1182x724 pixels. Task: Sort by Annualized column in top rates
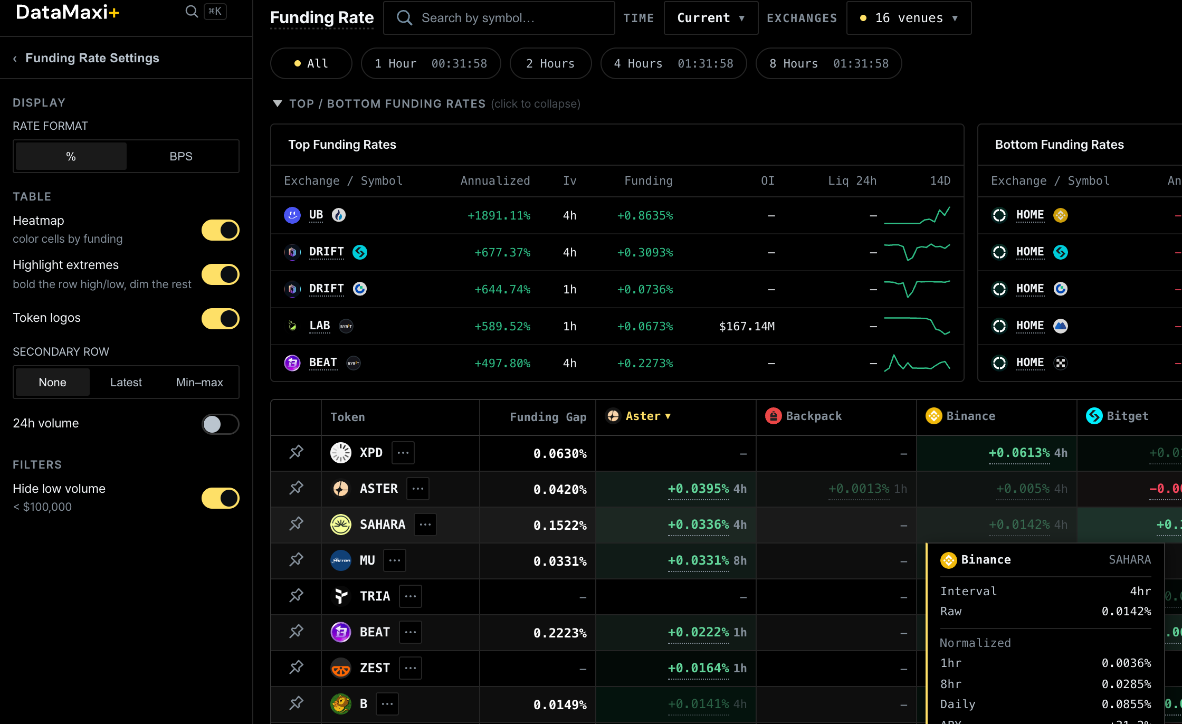click(495, 181)
